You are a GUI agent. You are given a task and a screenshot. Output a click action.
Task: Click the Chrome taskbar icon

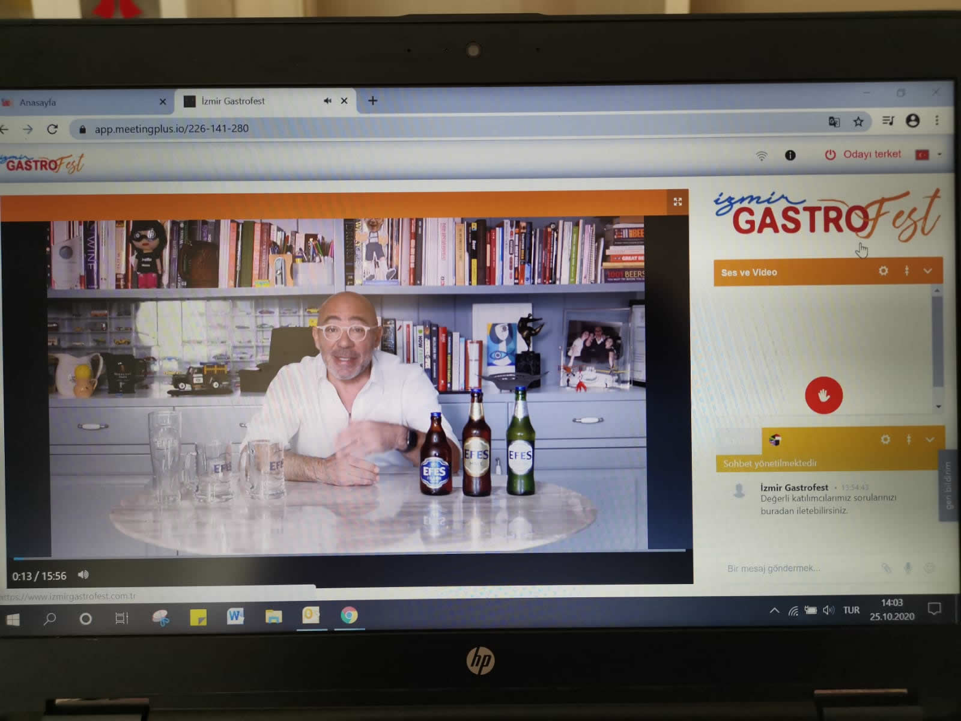pos(349,615)
